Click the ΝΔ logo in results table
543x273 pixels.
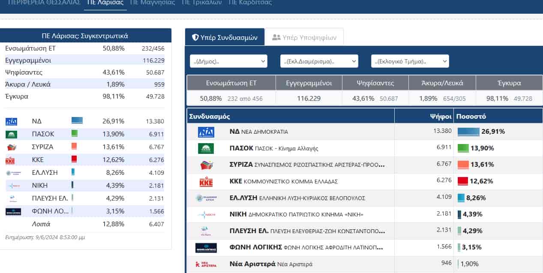(x=206, y=132)
